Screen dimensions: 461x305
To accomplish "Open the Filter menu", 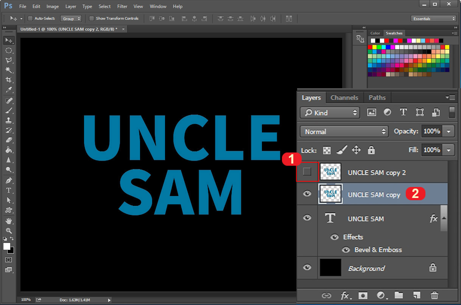I will click(x=122, y=6).
